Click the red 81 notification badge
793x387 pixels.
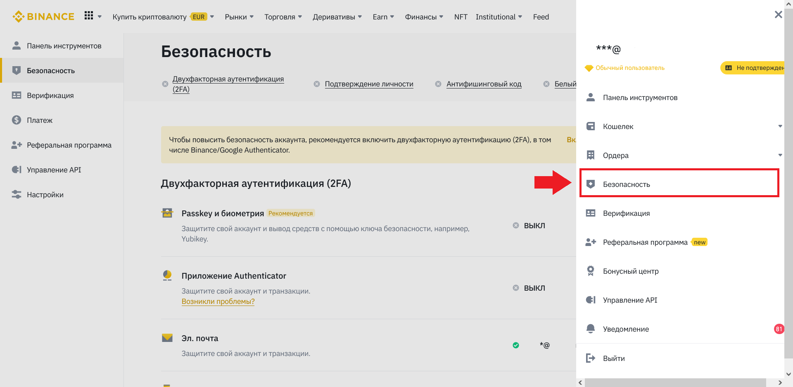click(x=779, y=329)
